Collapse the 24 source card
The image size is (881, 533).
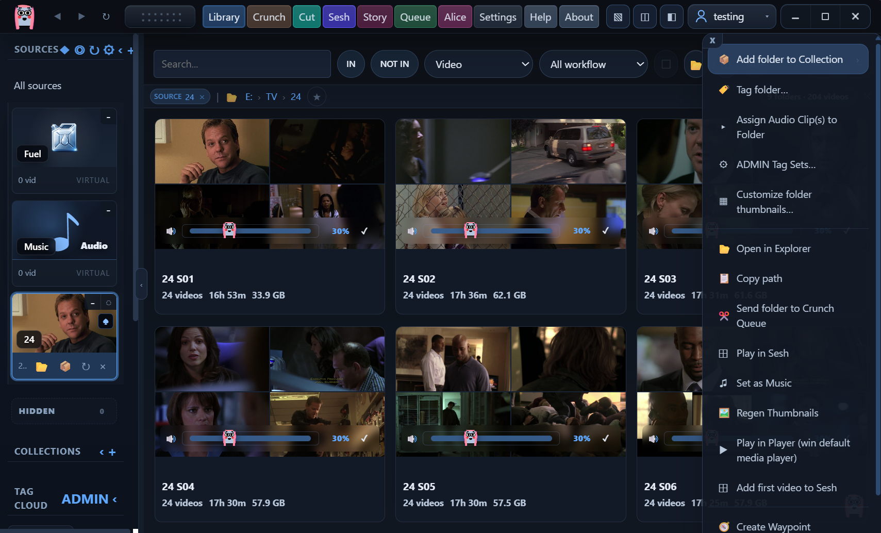click(x=92, y=303)
